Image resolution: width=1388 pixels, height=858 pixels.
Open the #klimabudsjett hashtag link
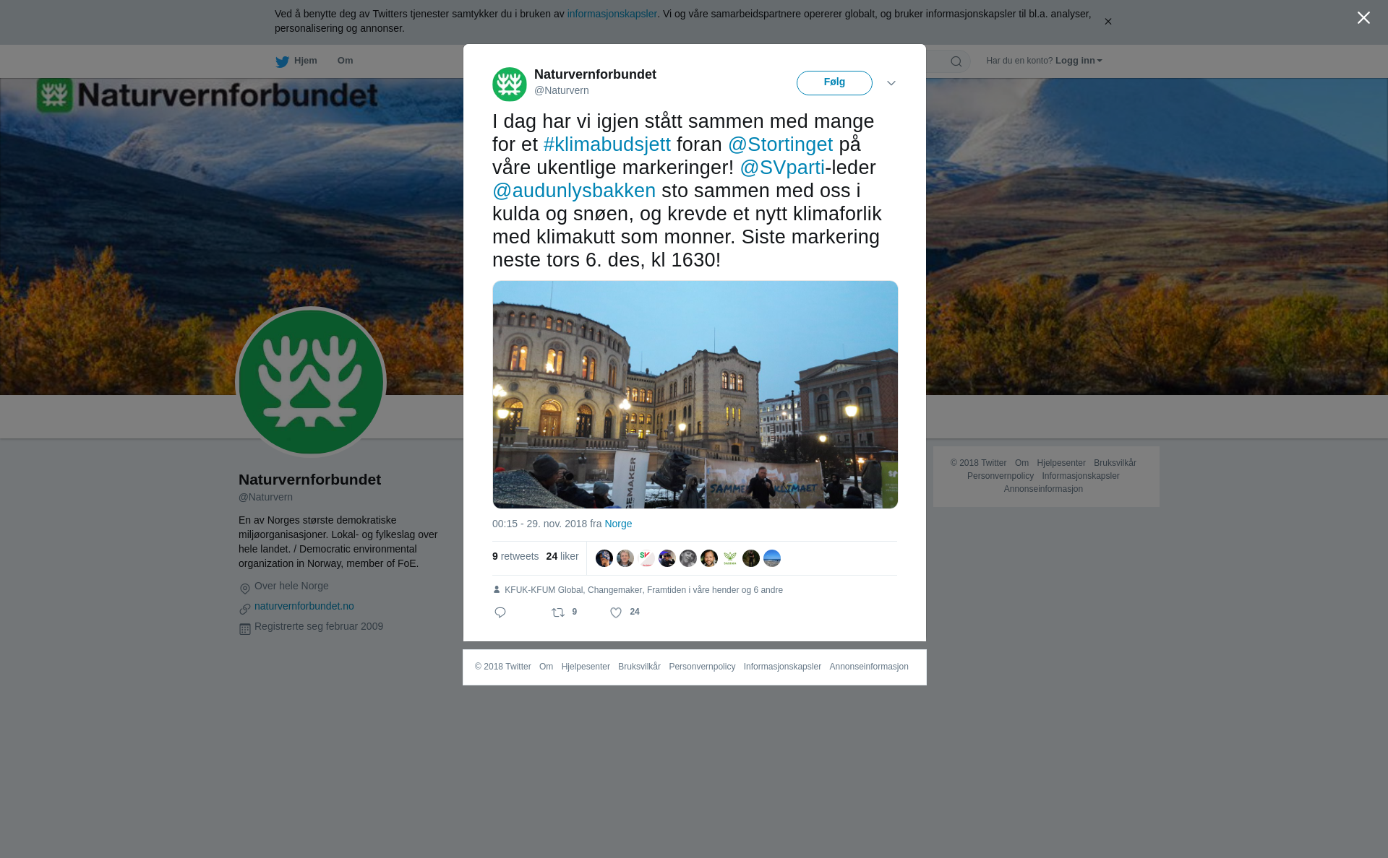tap(607, 144)
